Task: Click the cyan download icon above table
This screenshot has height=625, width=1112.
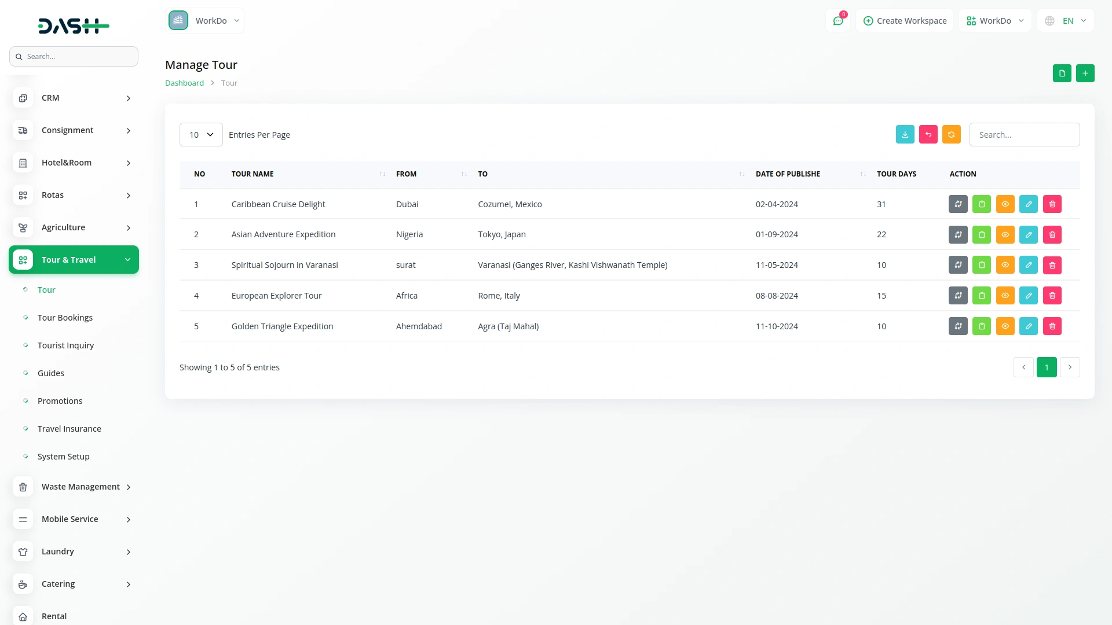Action: tap(905, 134)
